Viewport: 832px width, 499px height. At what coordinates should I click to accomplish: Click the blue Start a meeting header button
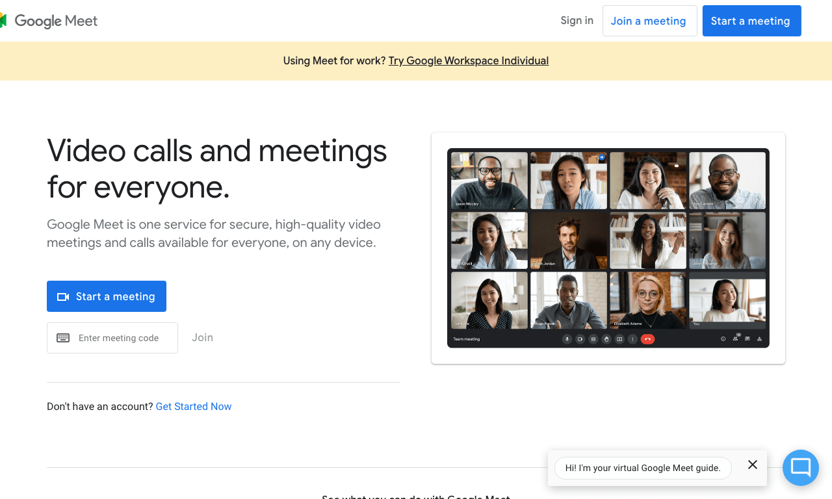tap(751, 21)
